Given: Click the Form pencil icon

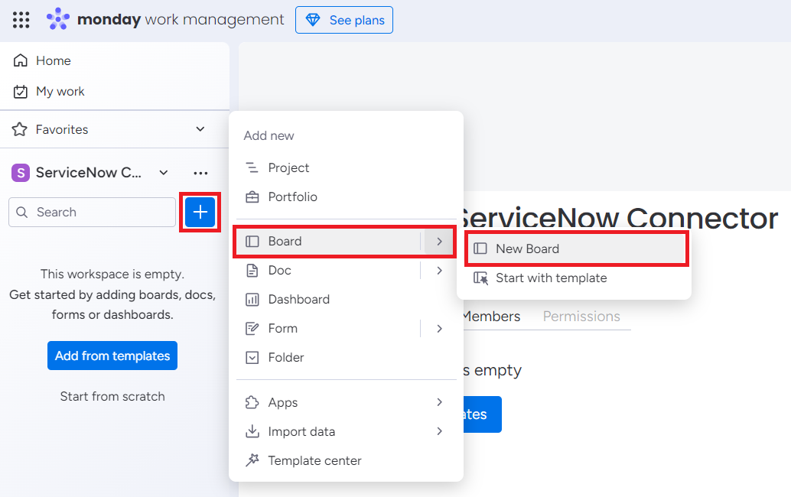Looking at the screenshot, I should [252, 329].
